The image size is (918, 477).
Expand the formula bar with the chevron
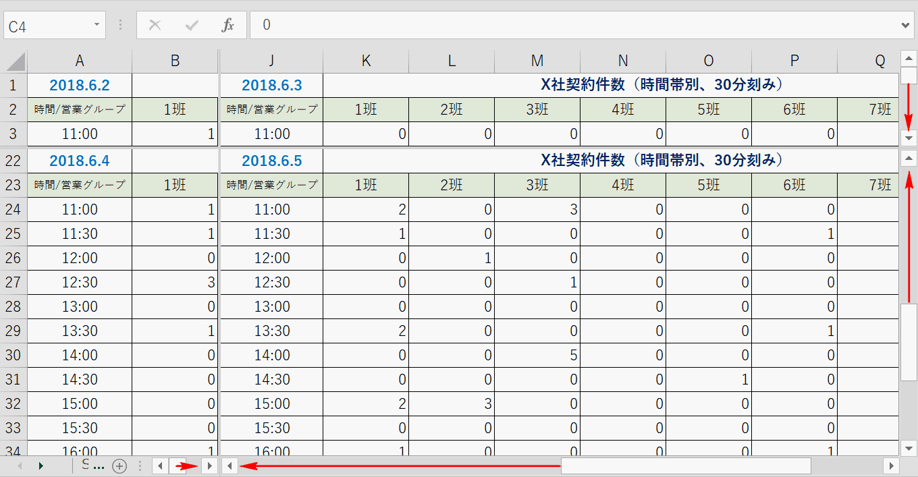(907, 25)
